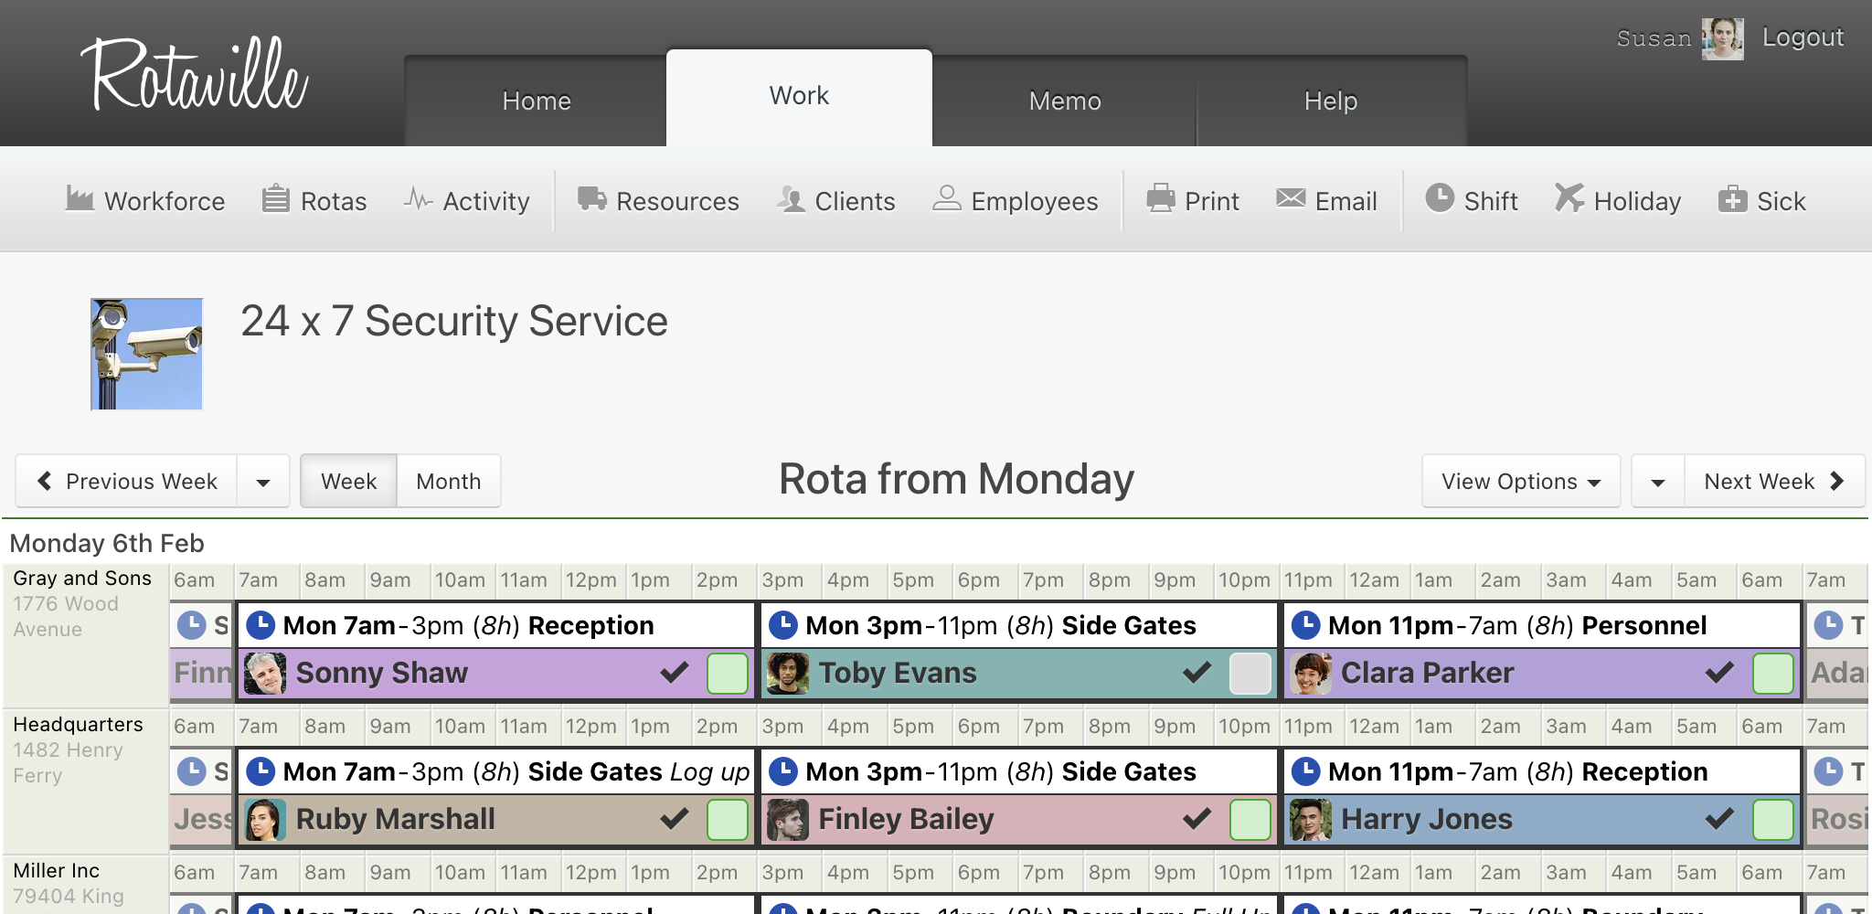Click the Print printer icon
The image size is (1872, 914).
click(x=1161, y=198)
